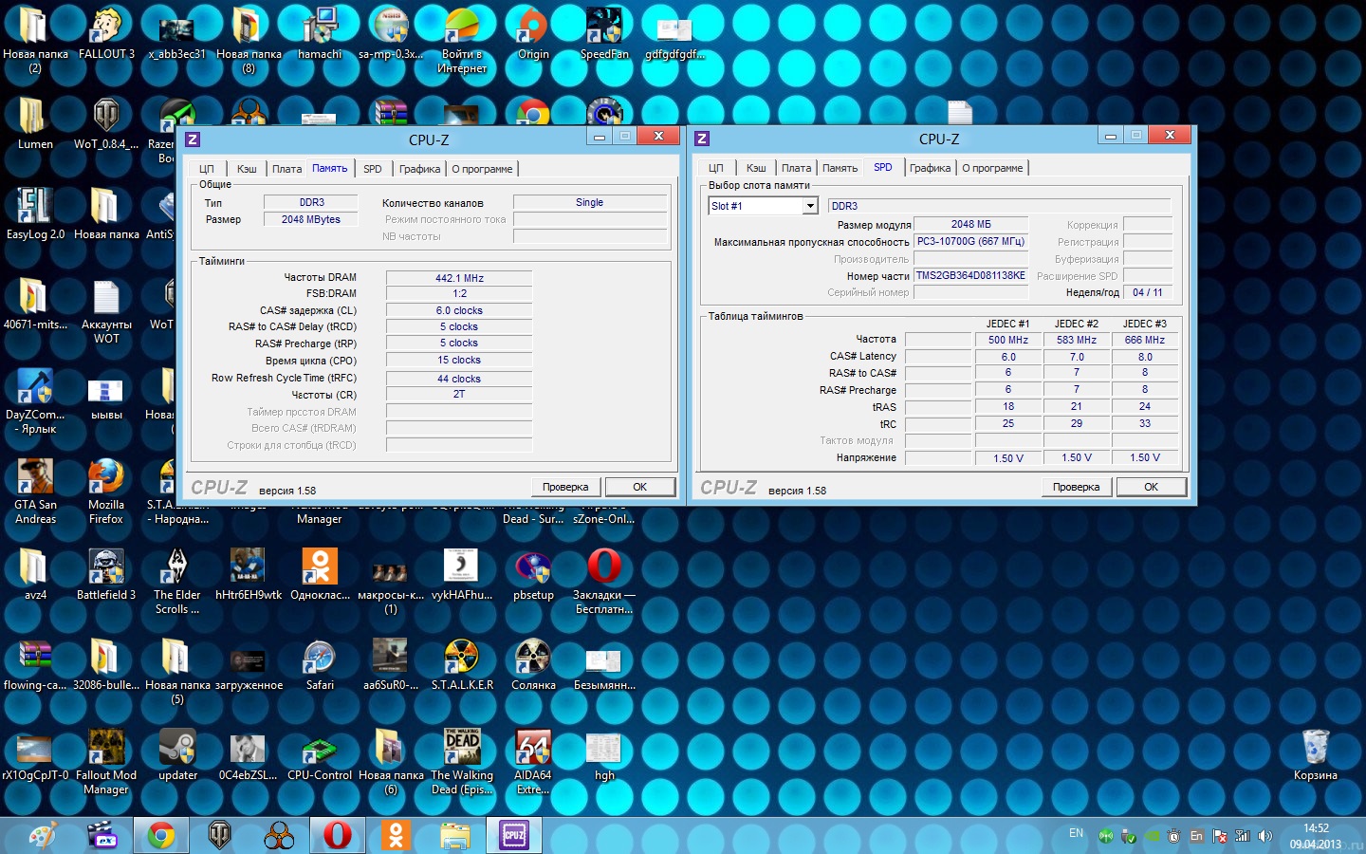The height and width of the screenshot is (854, 1366).
Task: Click the CPU-Z icon in taskbar
Action: [513, 835]
